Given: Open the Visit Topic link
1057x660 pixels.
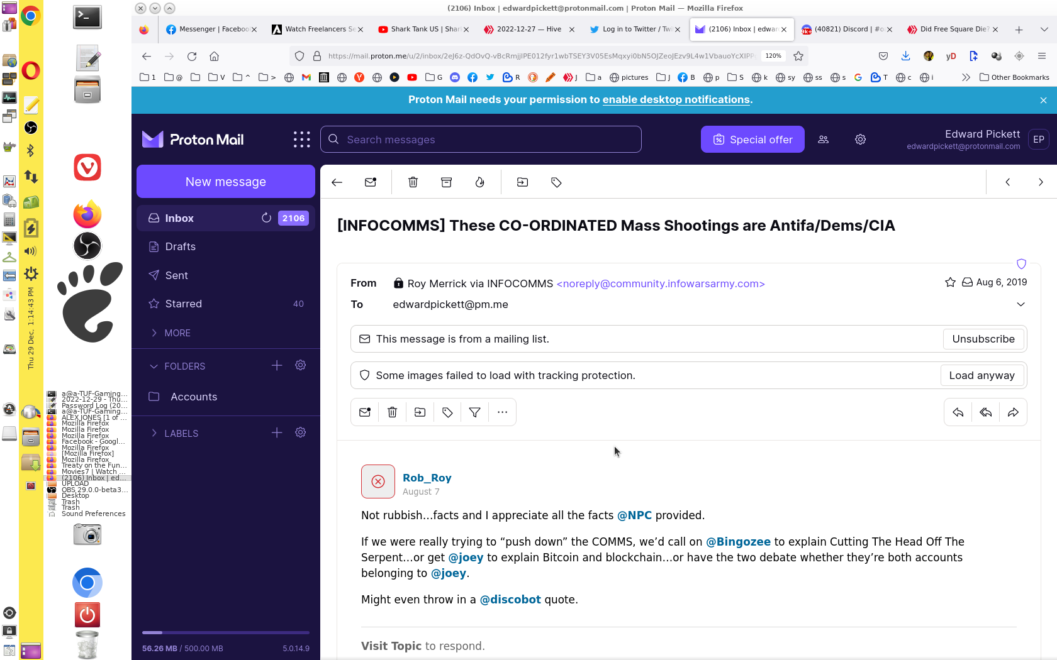Looking at the screenshot, I should [391, 646].
